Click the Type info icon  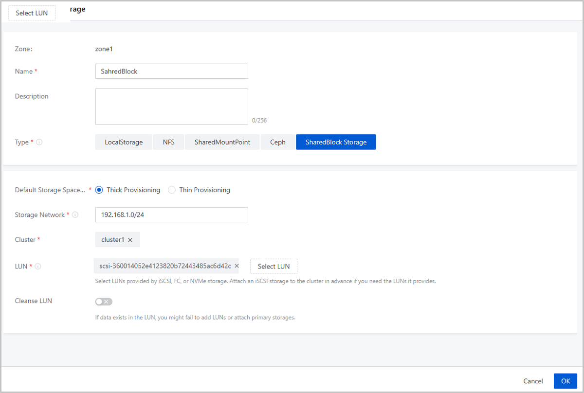pyautogui.click(x=39, y=143)
